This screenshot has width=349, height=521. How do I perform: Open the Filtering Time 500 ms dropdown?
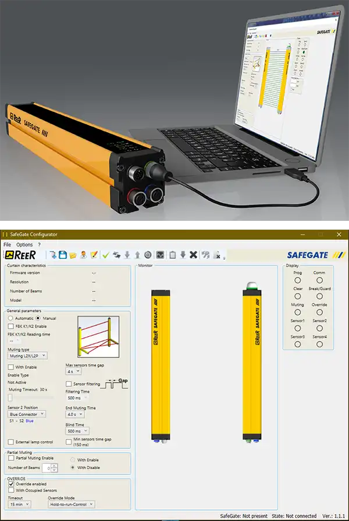coord(77,397)
